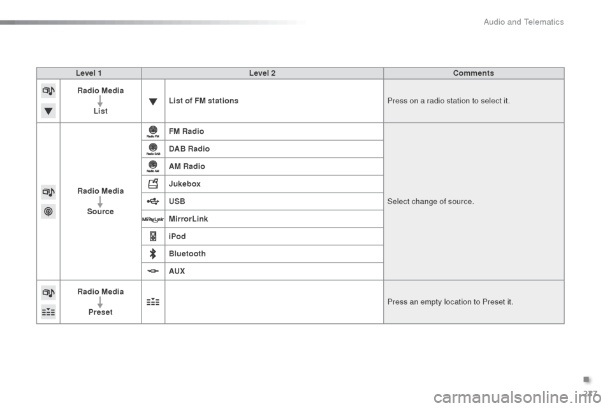Click the 'Comments' column header

(474, 73)
